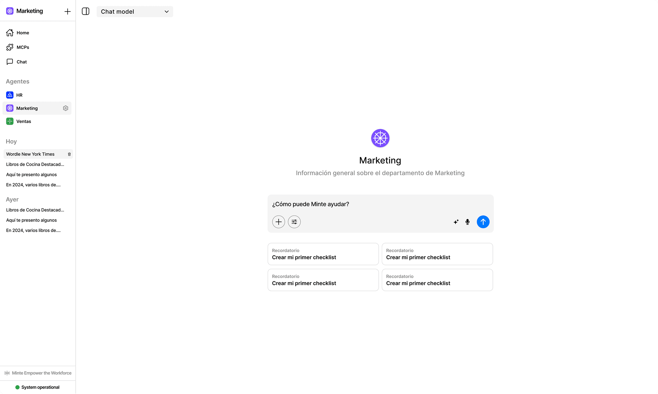Toggle the sidebar panel icon
This screenshot has width=658, height=394.
pos(86,11)
